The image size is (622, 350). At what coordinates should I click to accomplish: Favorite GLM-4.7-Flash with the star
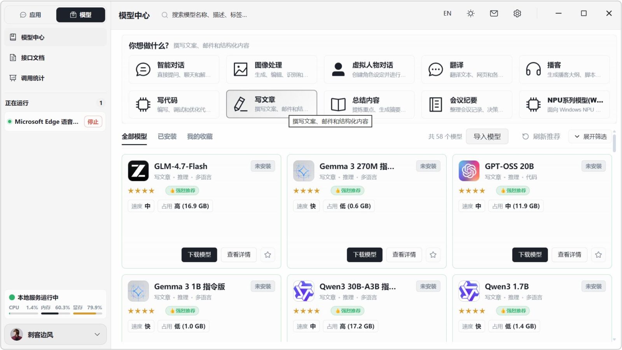coord(268,255)
